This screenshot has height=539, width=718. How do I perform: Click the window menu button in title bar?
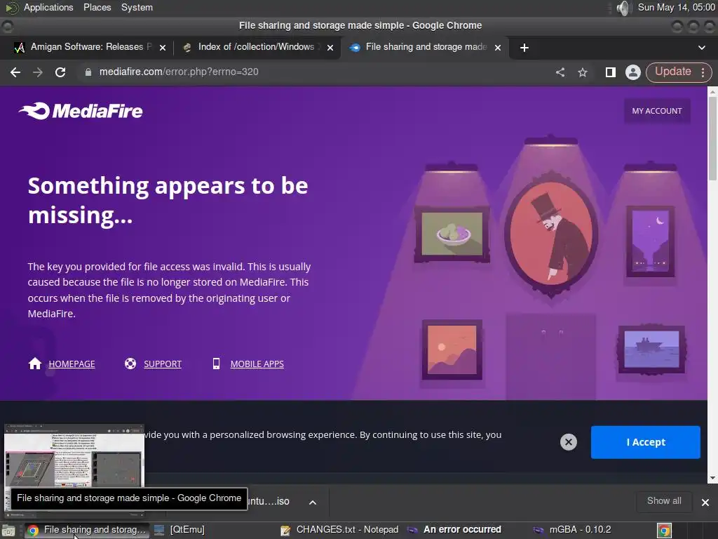(8, 26)
